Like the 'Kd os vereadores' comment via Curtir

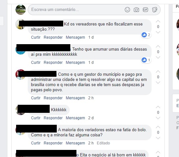click(x=36, y=37)
